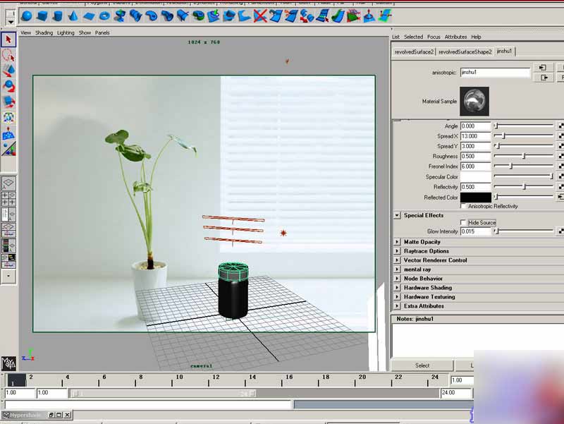
Task: Expand Vector Renderer Control section
Action: point(397,260)
